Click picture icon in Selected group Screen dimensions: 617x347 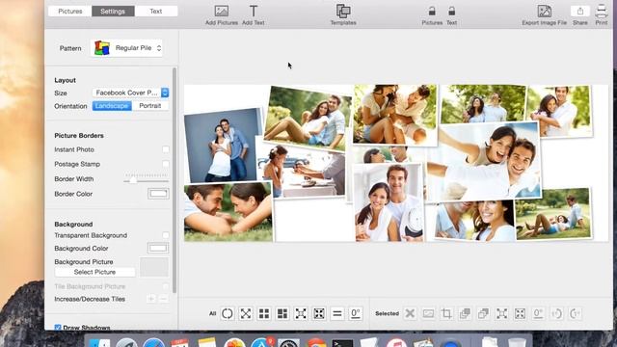click(x=428, y=313)
